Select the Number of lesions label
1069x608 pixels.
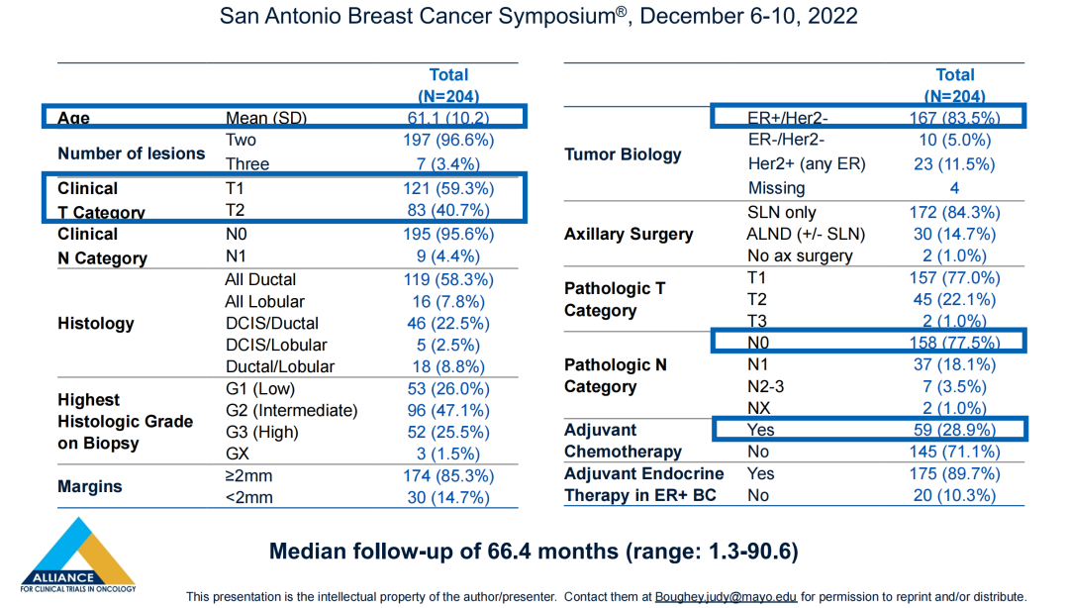tap(132, 153)
